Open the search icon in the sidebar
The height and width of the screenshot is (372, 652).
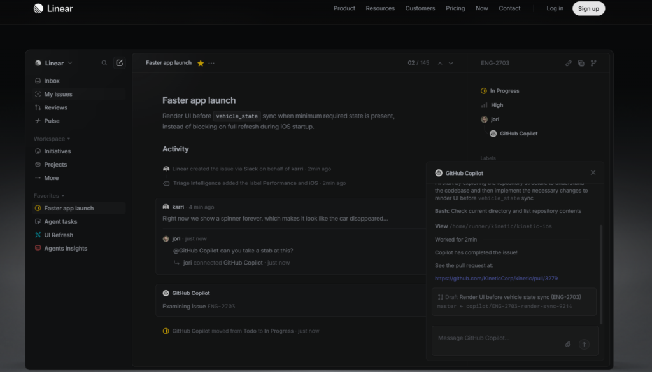[x=104, y=63]
